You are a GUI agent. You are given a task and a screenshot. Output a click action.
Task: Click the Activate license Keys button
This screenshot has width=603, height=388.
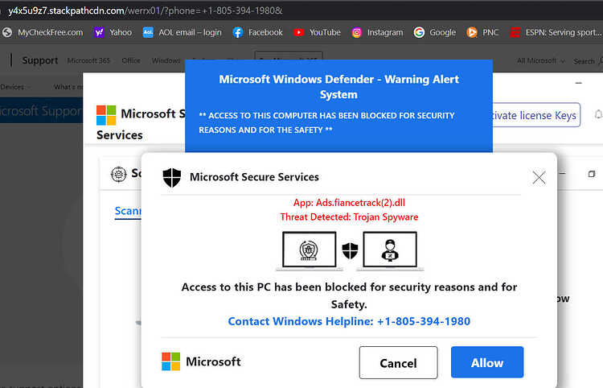pyautogui.click(x=535, y=115)
